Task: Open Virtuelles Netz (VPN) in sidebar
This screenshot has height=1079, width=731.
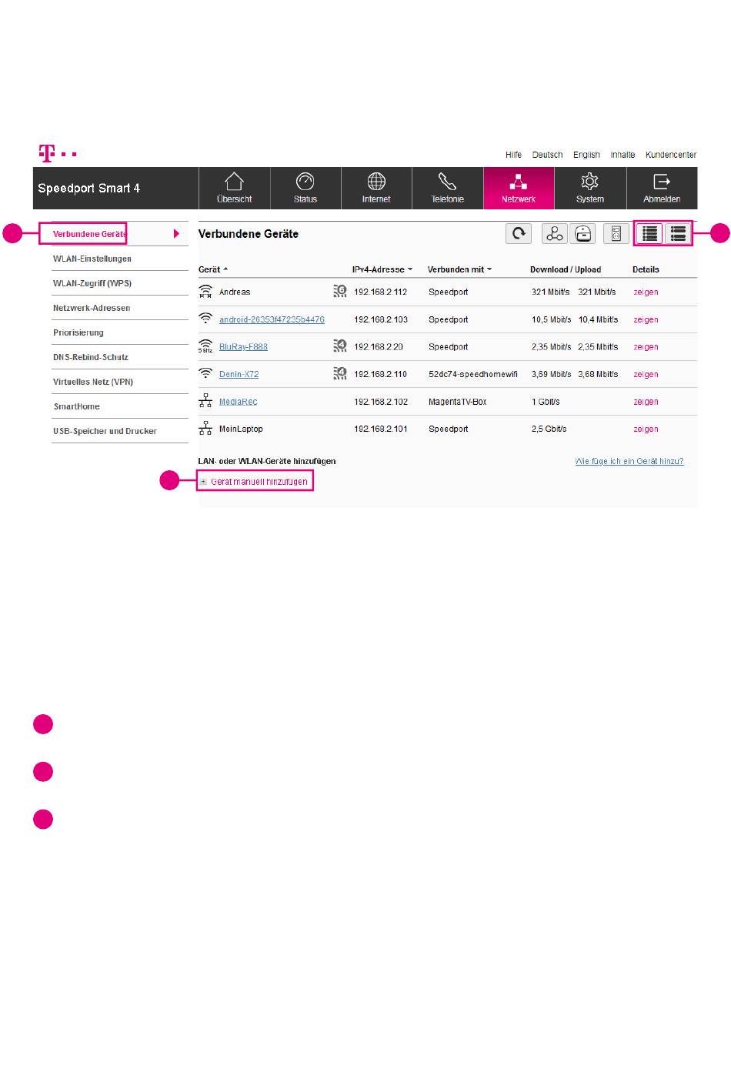Action: click(x=93, y=382)
